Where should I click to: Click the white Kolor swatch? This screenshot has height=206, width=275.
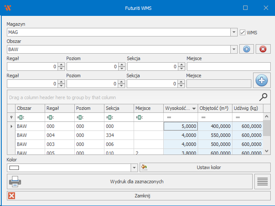[x=15, y=167]
